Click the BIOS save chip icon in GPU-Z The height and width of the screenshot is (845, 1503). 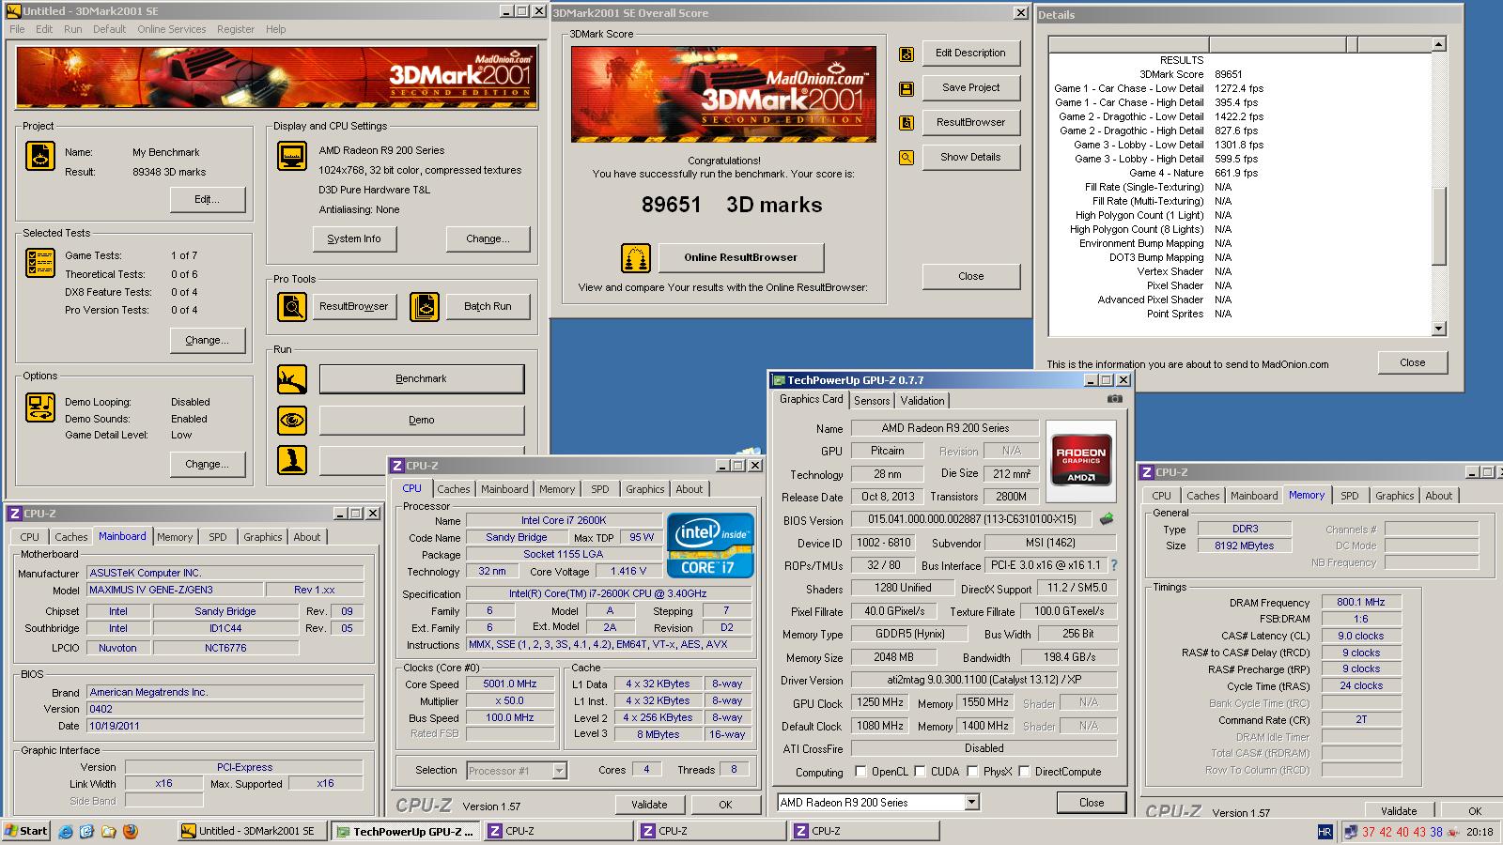[1108, 519]
